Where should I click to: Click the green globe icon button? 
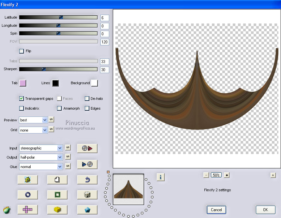pyautogui.click(x=28, y=179)
